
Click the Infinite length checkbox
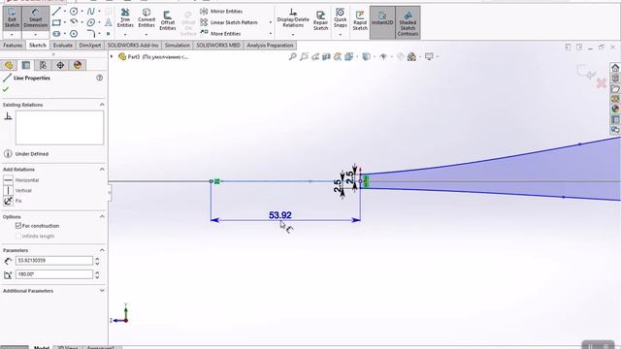point(18,236)
